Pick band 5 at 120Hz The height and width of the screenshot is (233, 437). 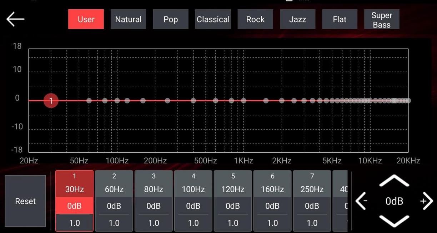tap(233, 183)
